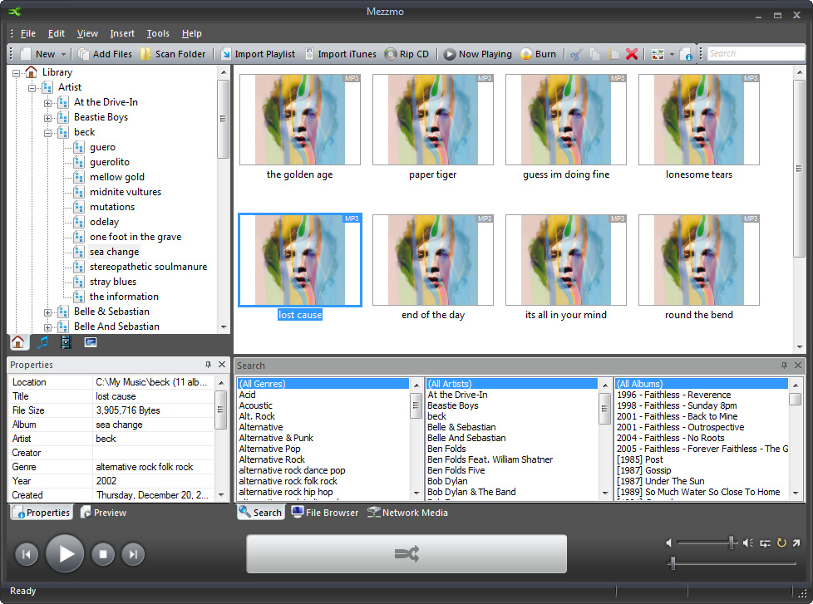The width and height of the screenshot is (813, 604).
Task: Select [1987] Gossip in the albums list
Action: 644,470
